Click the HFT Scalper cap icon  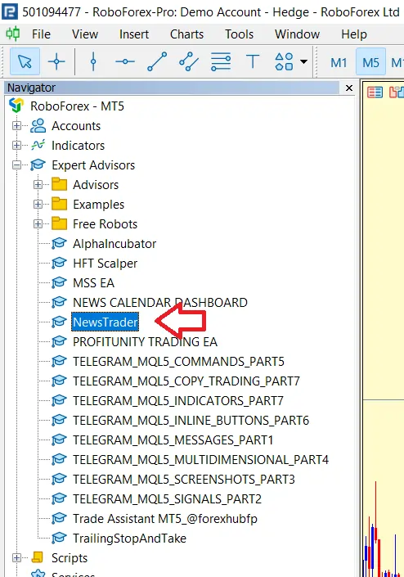point(59,263)
